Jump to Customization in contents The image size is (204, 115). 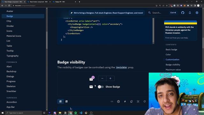[172, 60]
